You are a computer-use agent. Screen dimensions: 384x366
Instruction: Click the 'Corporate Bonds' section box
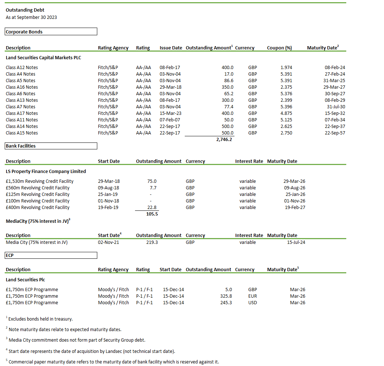51,32
